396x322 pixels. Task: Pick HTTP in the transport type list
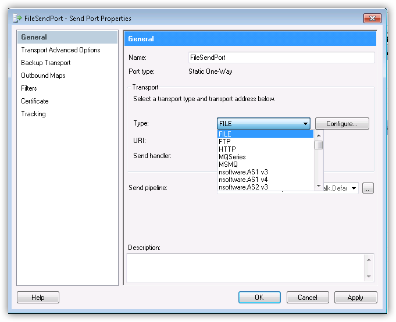click(x=227, y=149)
